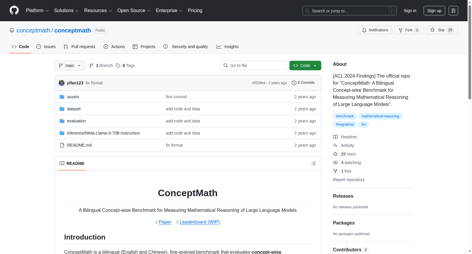Select the README tab heading
This screenshot has height=254, width=472.
pos(72,163)
